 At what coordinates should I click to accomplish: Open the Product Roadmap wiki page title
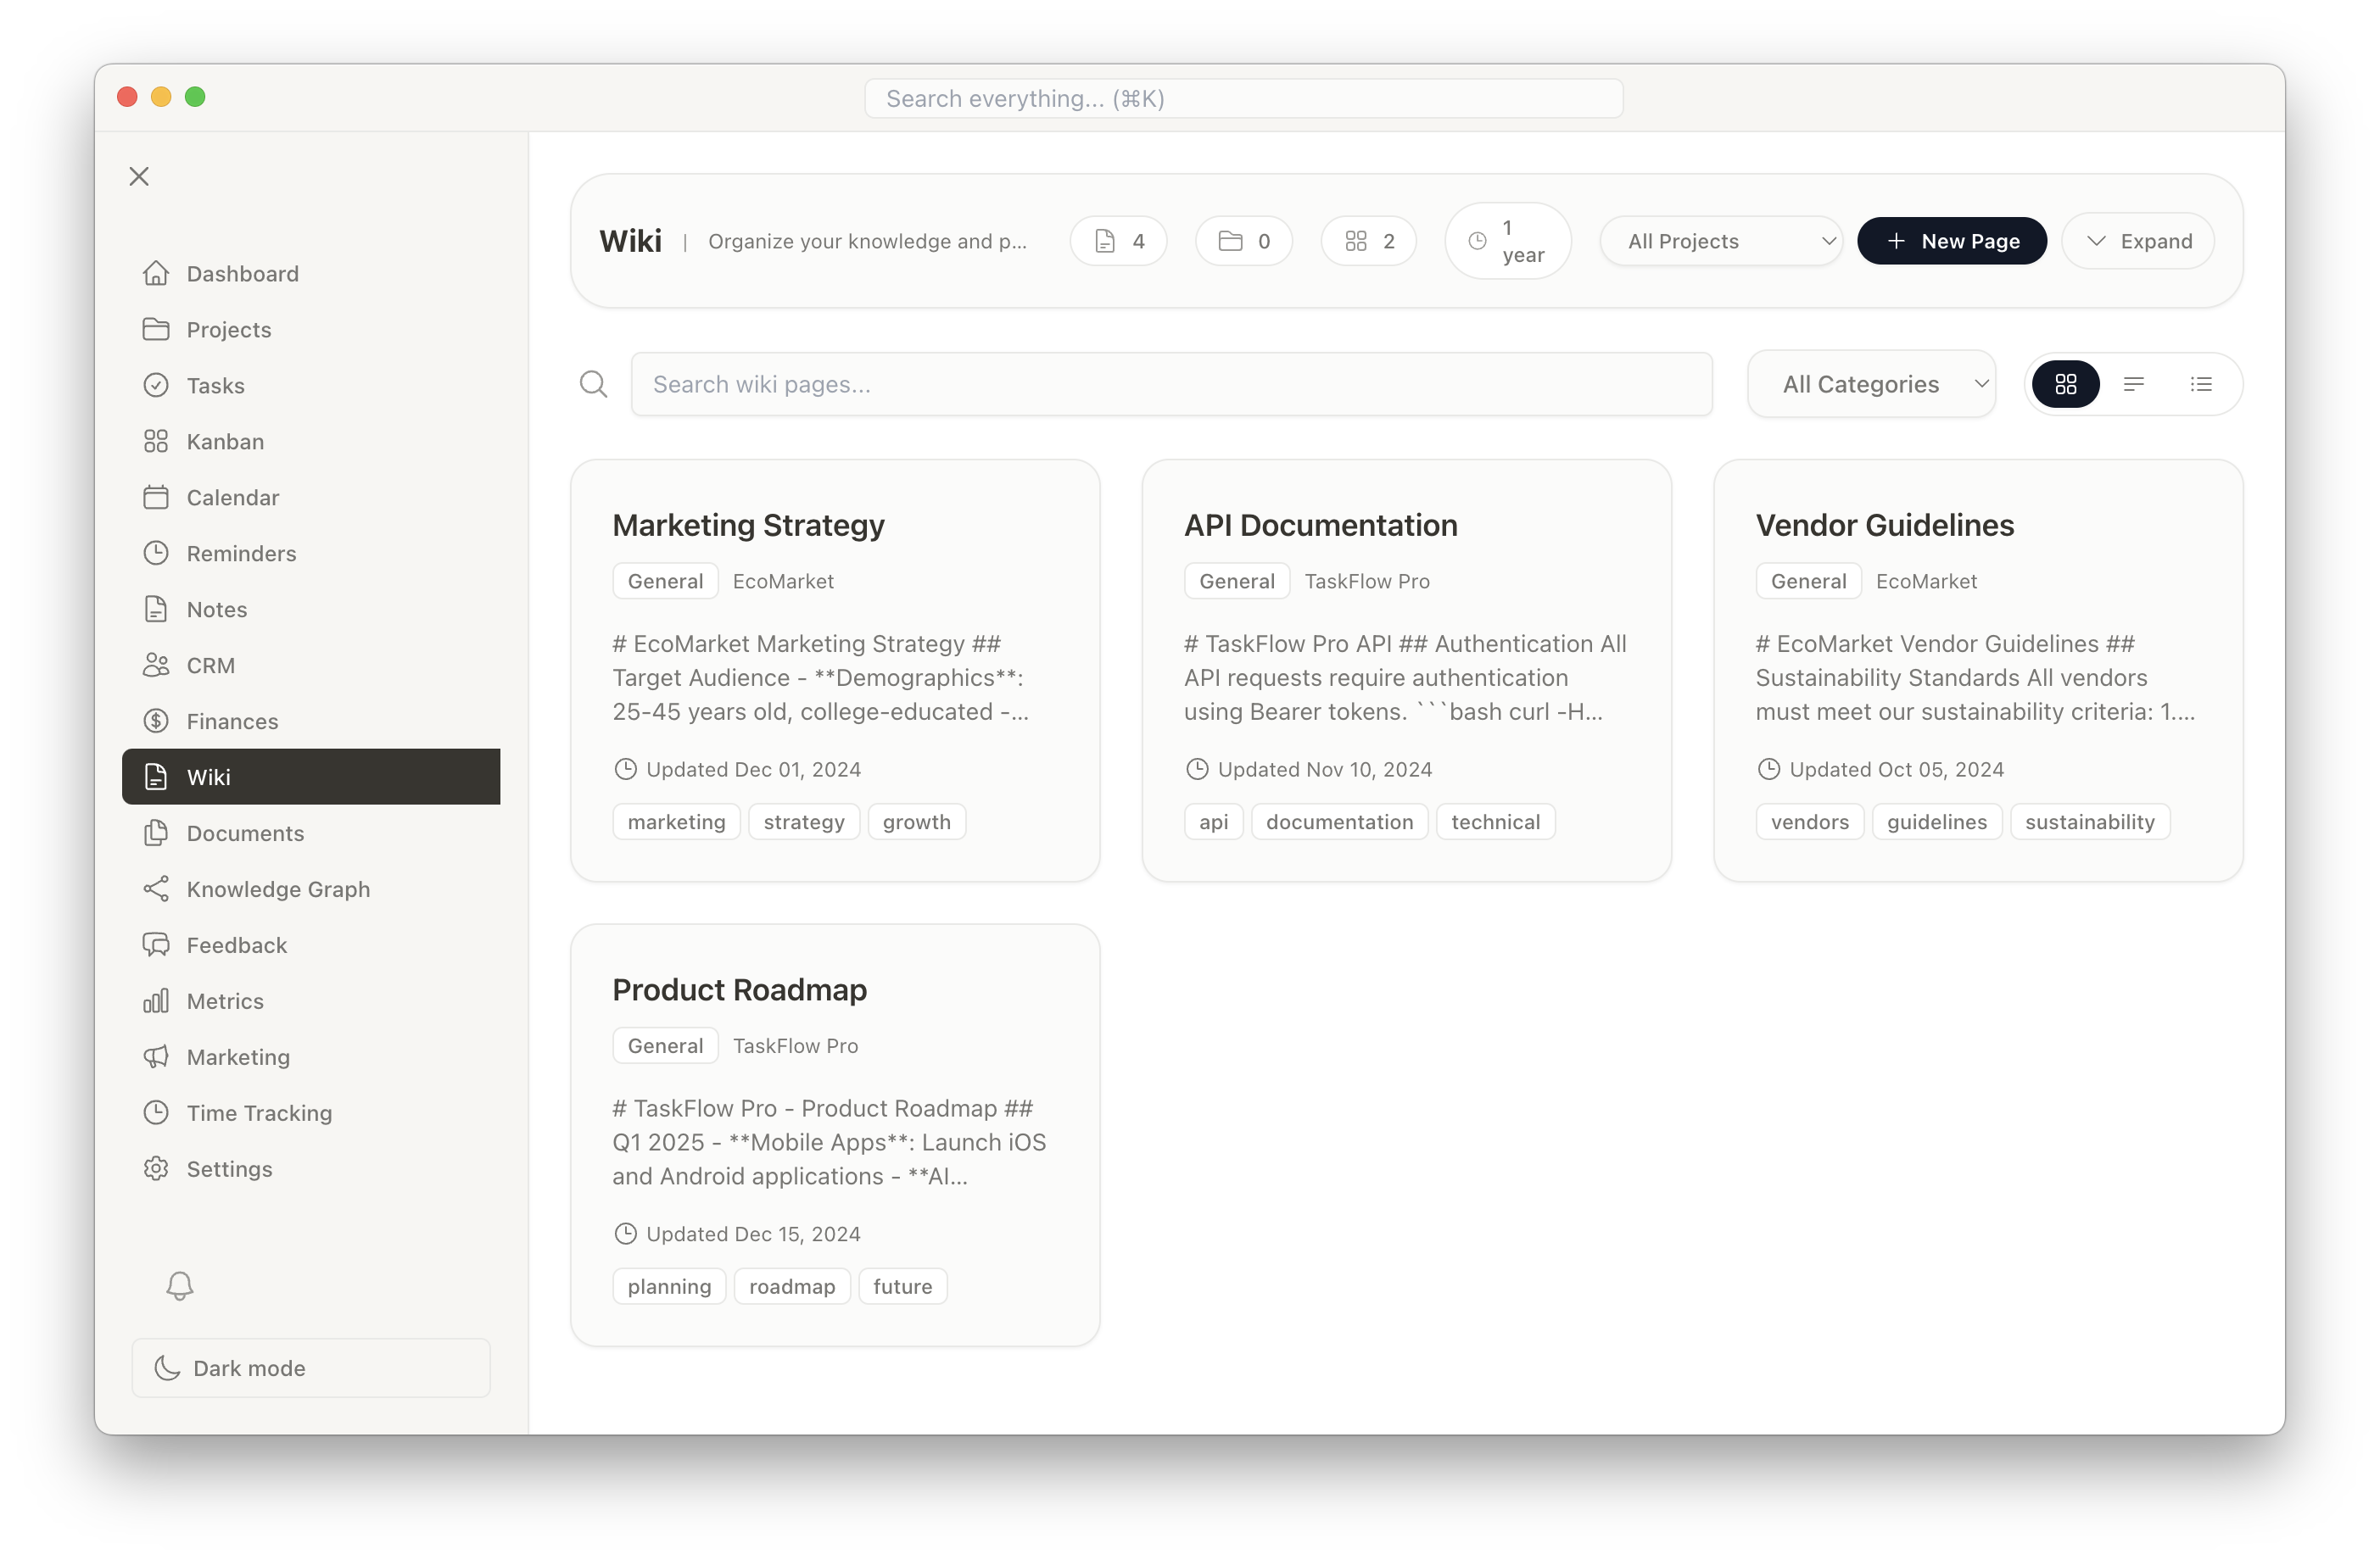coord(739,989)
